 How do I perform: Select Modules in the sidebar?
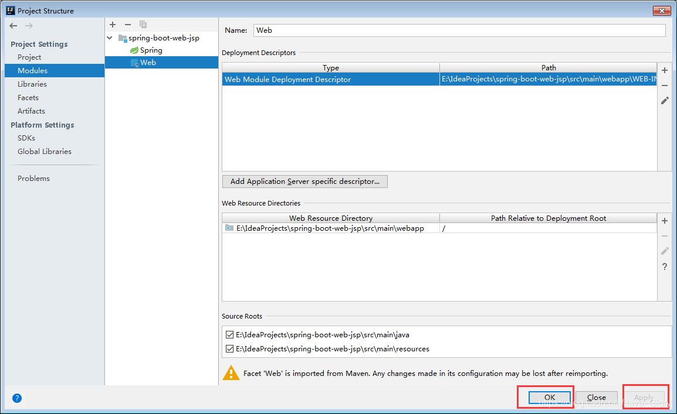pyautogui.click(x=55, y=71)
